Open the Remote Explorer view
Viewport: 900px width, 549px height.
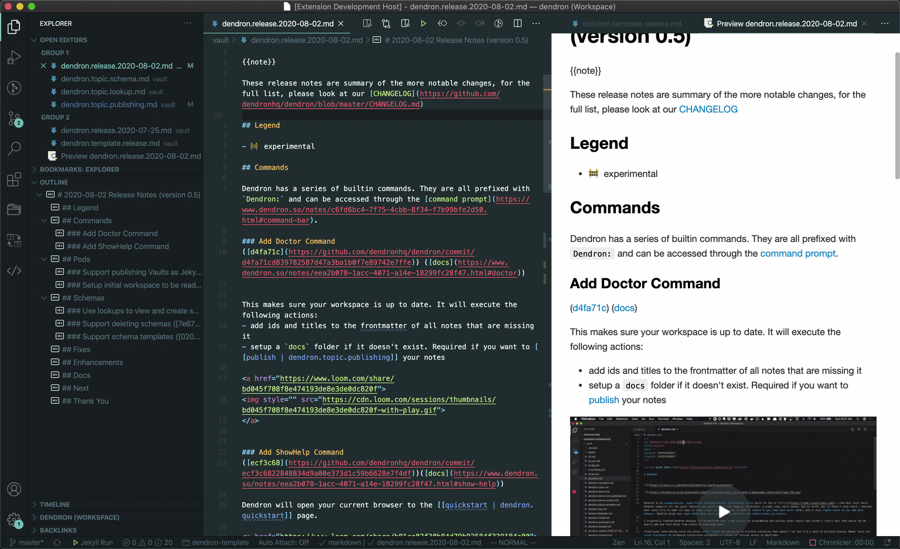tap(14, 240)
